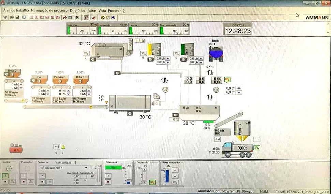Open the Navegação de processo menu
Viewport: 331px width, 194px height.
(x=49, y=11)
